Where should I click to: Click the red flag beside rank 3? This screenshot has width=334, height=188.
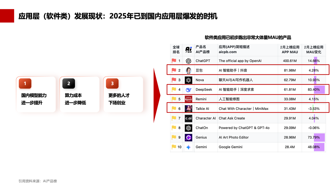pyautogui.click(x=174, y=80)
